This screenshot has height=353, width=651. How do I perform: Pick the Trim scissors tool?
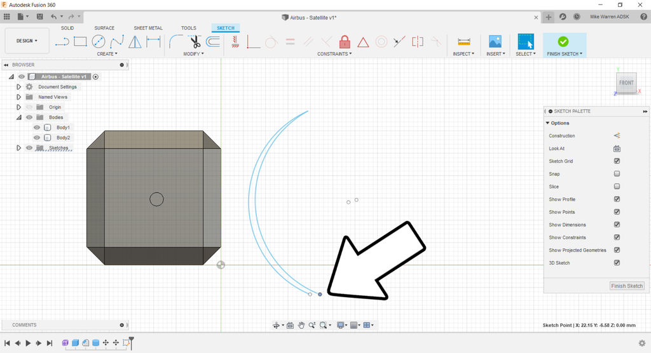[195, 42]
